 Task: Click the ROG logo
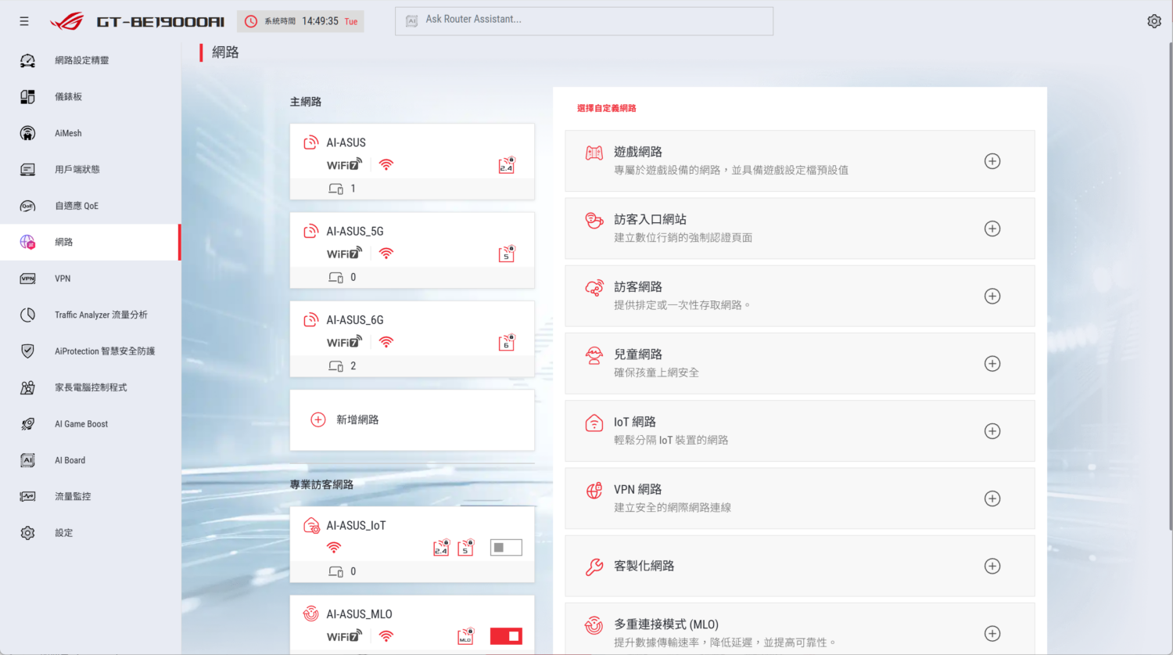(x=66, y=21)
